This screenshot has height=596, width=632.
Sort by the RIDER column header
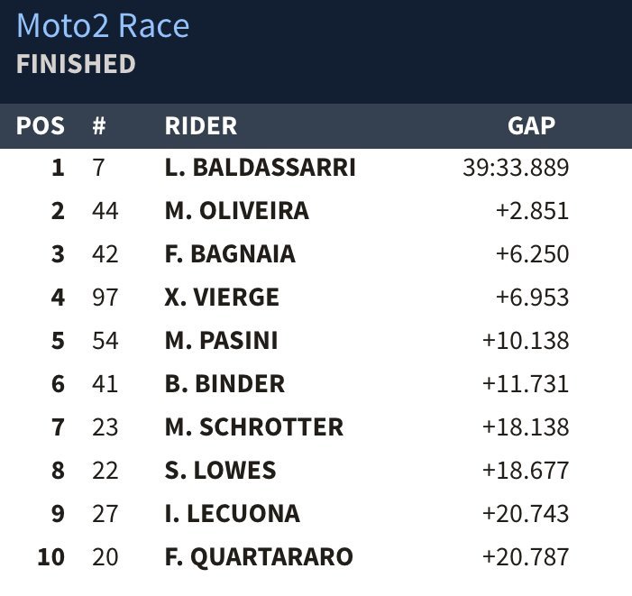click(200, 126)
